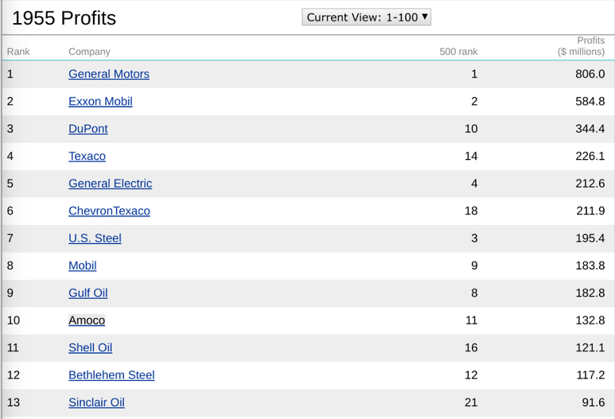The width and height of the screenshot is (615, 419).
Task: Select the 182.8 profit cell
Action: pyautogui.click(x=590, y=293)
